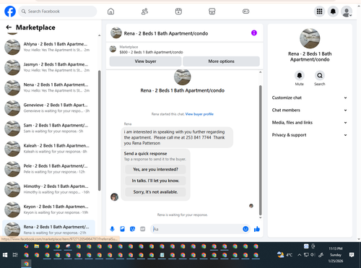The height and width of the screenshot is (268, 361).
Task: Click the back arrow beside Marketplace
Action: tap(9, 27)
